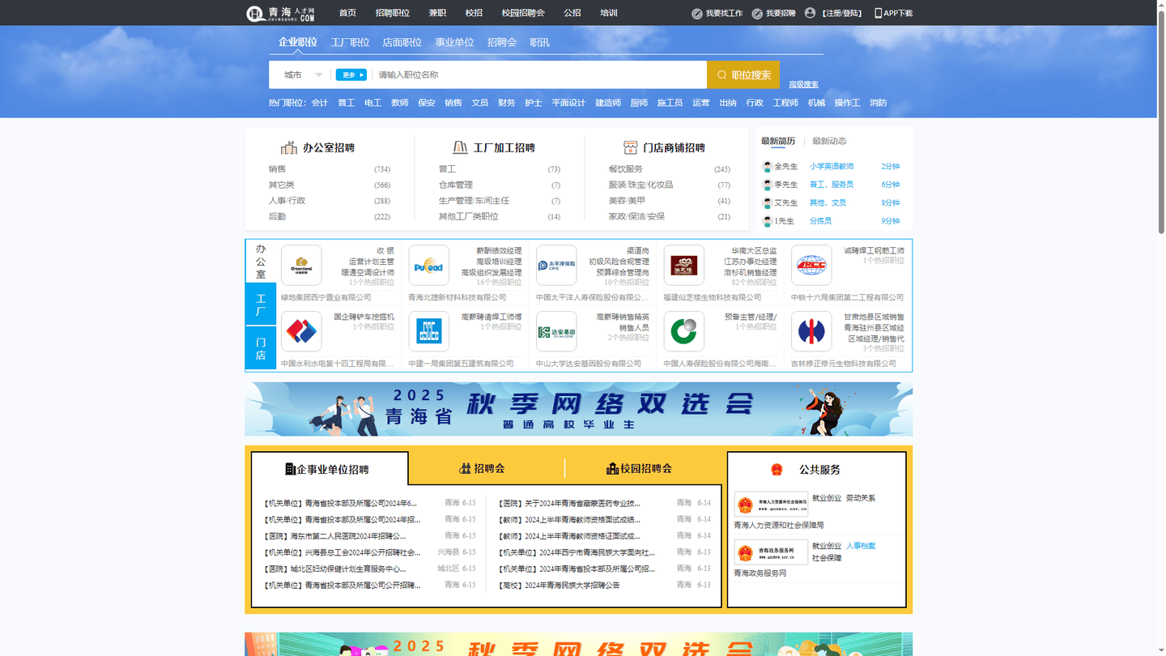Image resolution: width=1166 pixels, height=656 pixels.
Task: Open 青海北捷新材料 Pulead logo
Action: 429,266
